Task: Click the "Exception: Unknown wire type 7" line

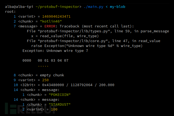Action: [55, 51]
